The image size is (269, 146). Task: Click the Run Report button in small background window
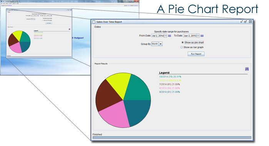[49, 23]
